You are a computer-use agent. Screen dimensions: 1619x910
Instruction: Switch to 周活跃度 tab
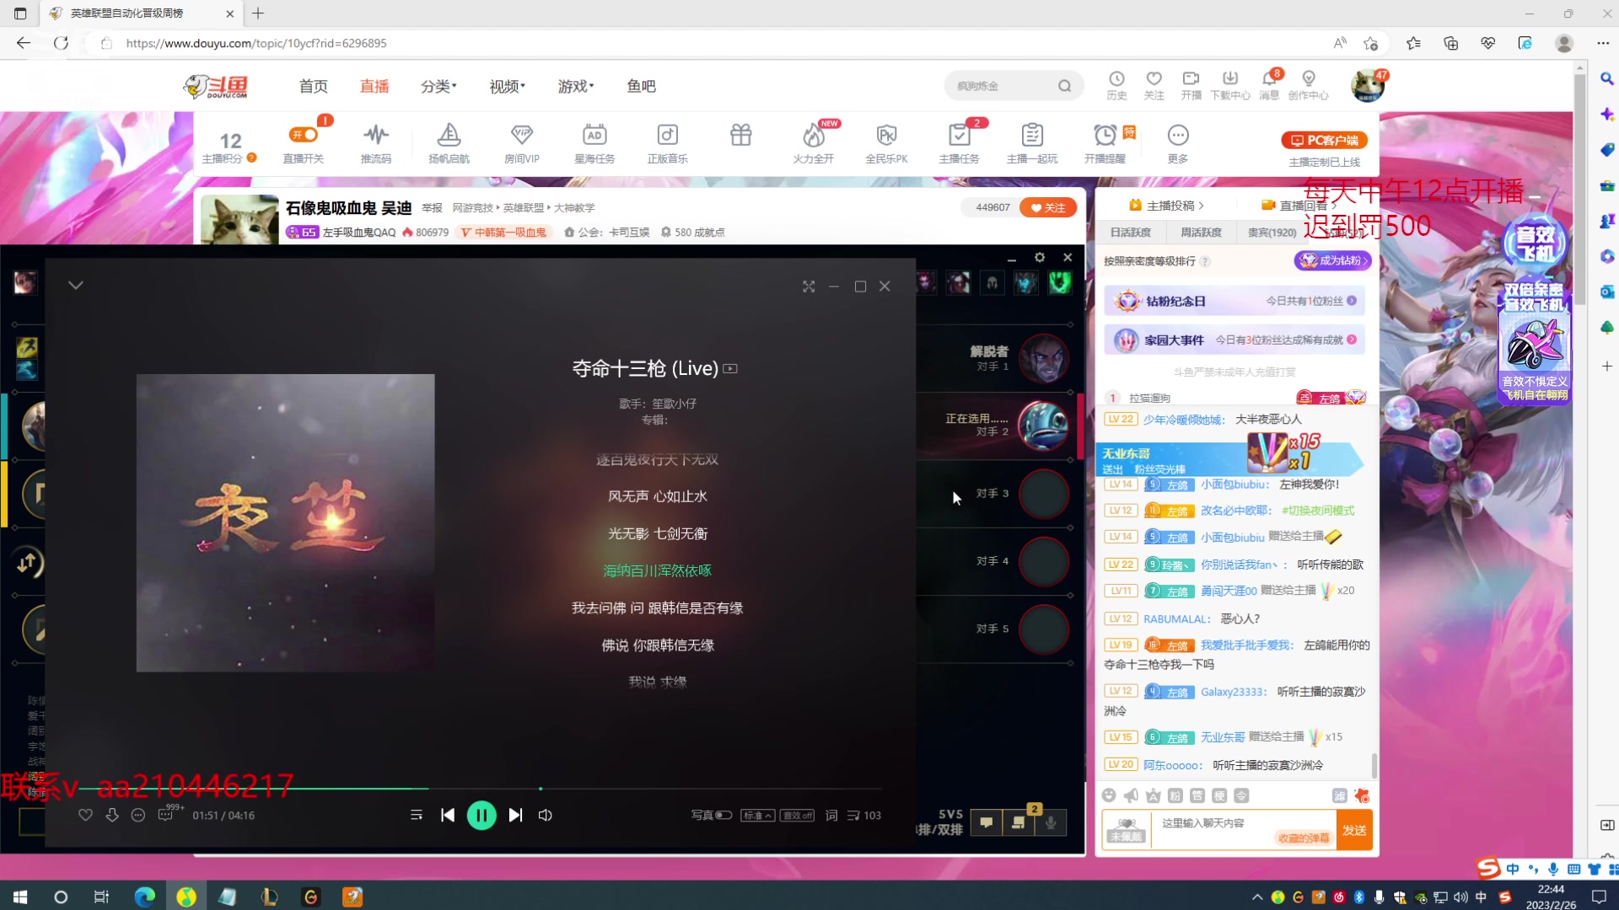(x=1201, y=233)
